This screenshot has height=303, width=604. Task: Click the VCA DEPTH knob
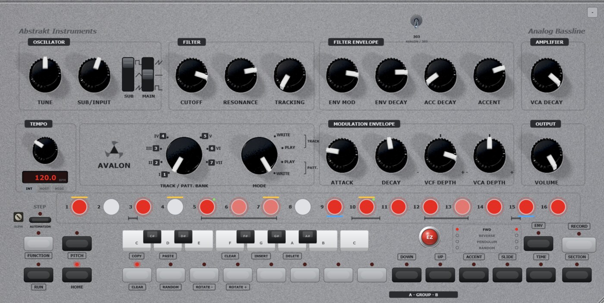(x=489, y=155)
